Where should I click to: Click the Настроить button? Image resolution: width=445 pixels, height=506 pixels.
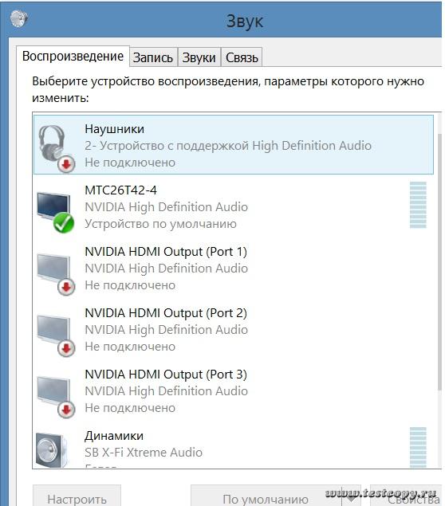(77, 496)
